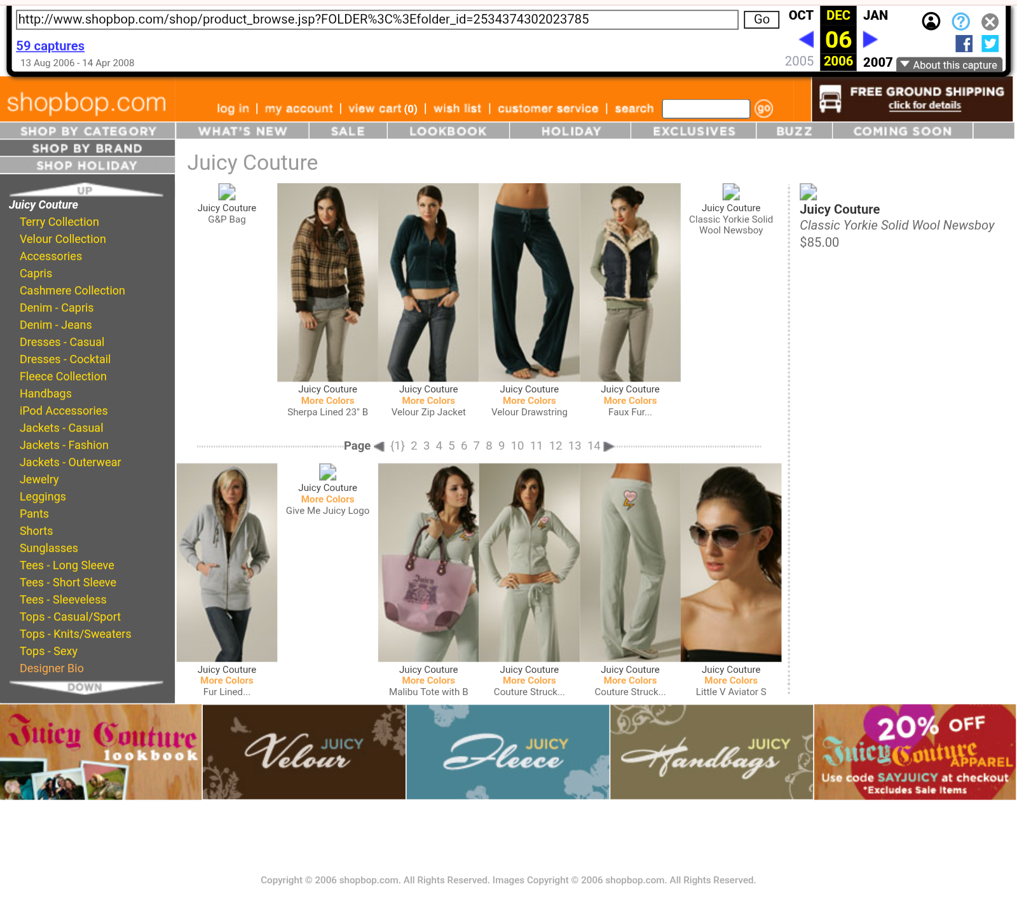1017x924 pixels.
Task: Open the LOOKBOOK navigation tab
Action: (447, 131)
